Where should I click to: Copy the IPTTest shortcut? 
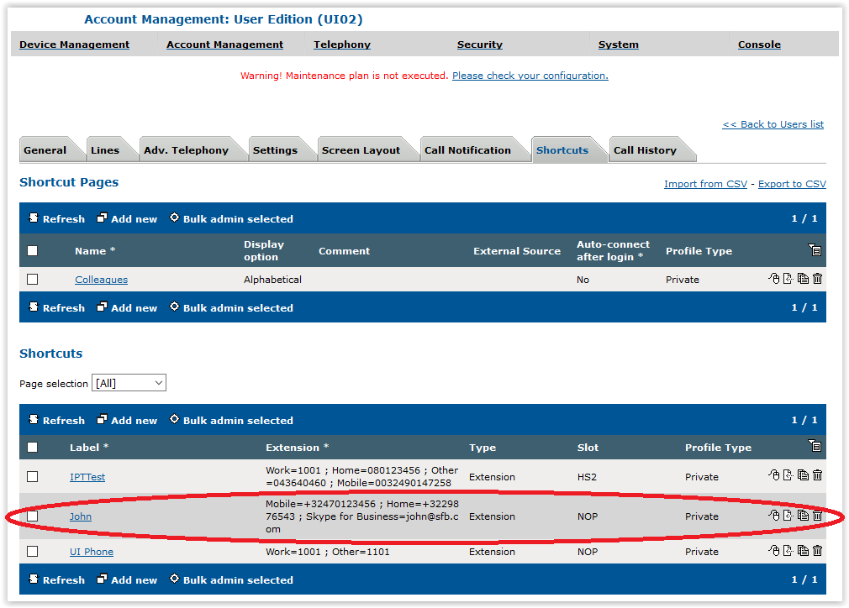coord(803,475)
